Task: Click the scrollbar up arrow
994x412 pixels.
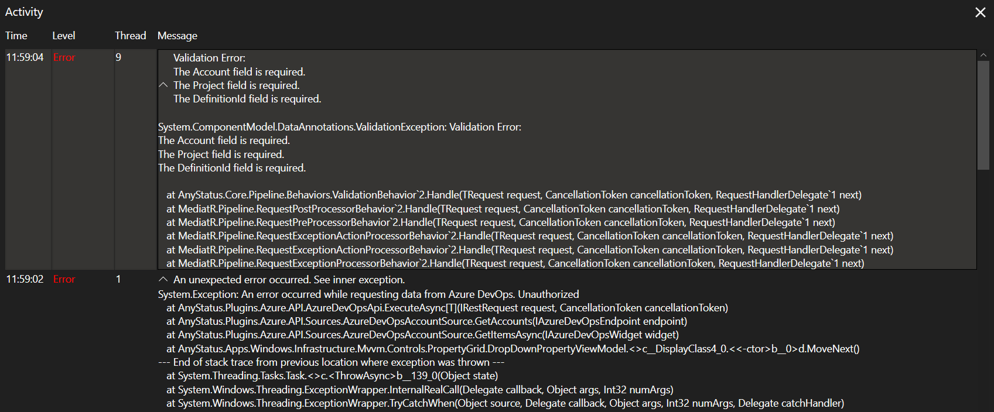Action: coord(983,56)
